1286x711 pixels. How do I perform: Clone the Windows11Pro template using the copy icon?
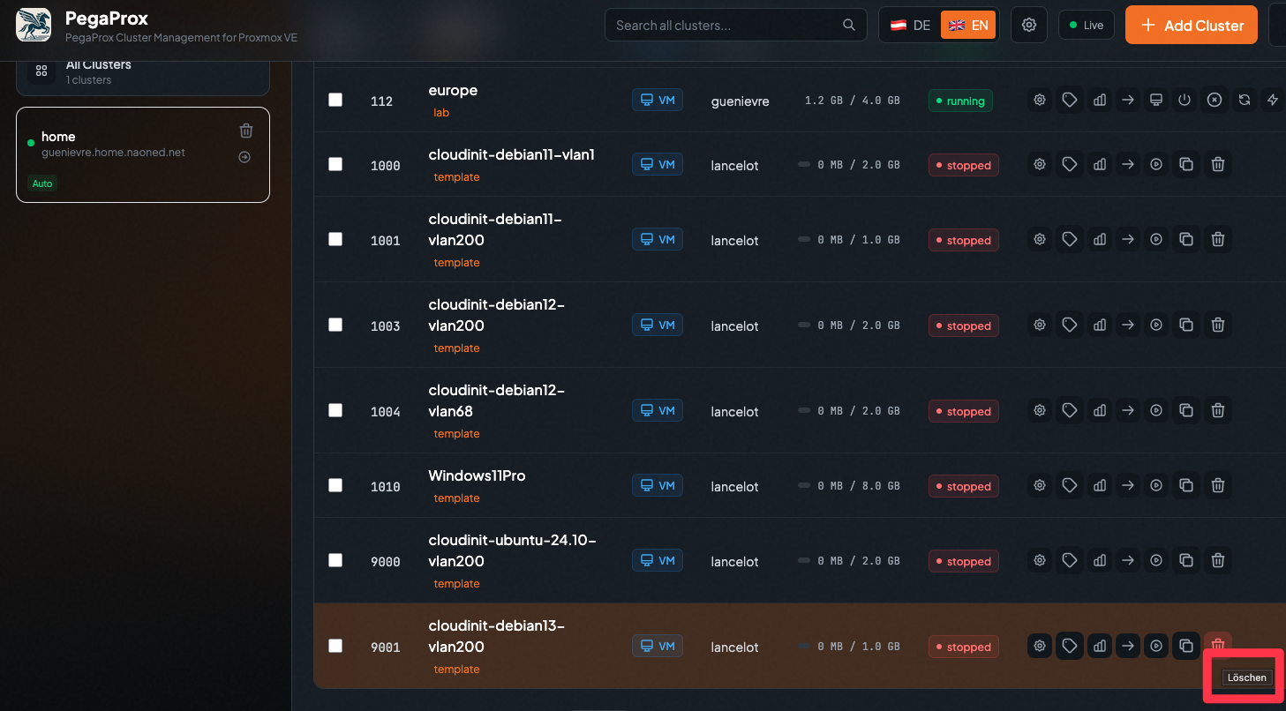(1186, 485)
